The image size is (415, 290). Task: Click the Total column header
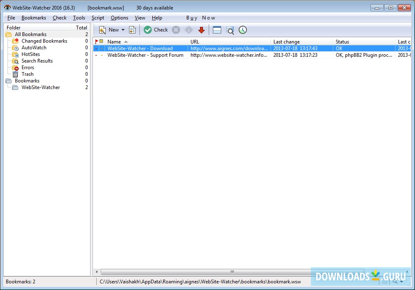pyautogui.click(x=81, y=27)
